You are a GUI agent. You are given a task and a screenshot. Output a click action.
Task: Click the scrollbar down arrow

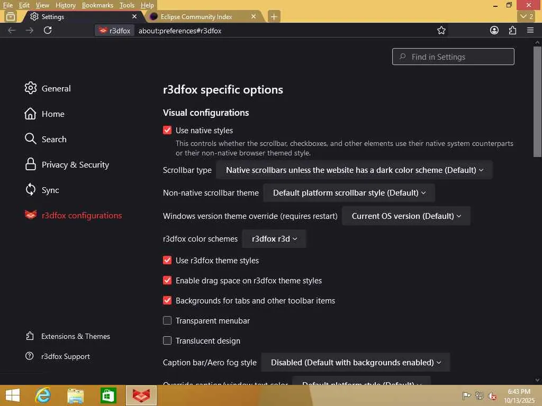(x=537, y=380)
